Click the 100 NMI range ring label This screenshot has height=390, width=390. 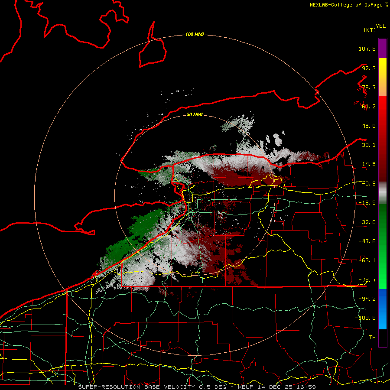[195, 34]
